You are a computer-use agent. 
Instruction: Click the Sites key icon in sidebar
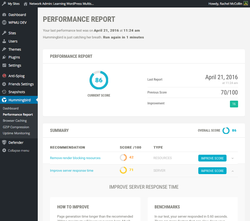pyautogui.click(x=4, y=33)
